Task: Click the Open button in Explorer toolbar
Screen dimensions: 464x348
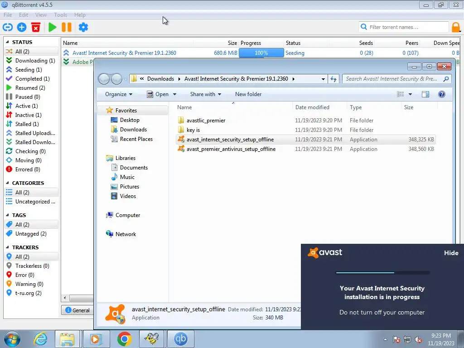Action: [x=158, y=94]
